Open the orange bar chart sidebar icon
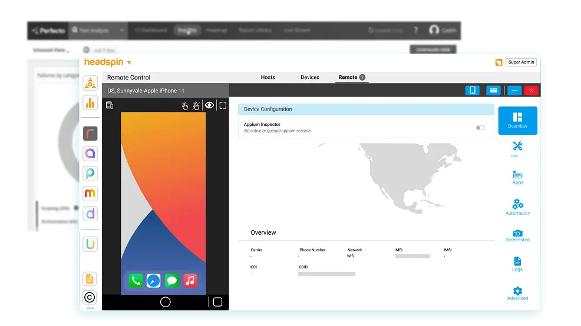The height and width of the screenshot is (326, 581). tap(90, 103)
